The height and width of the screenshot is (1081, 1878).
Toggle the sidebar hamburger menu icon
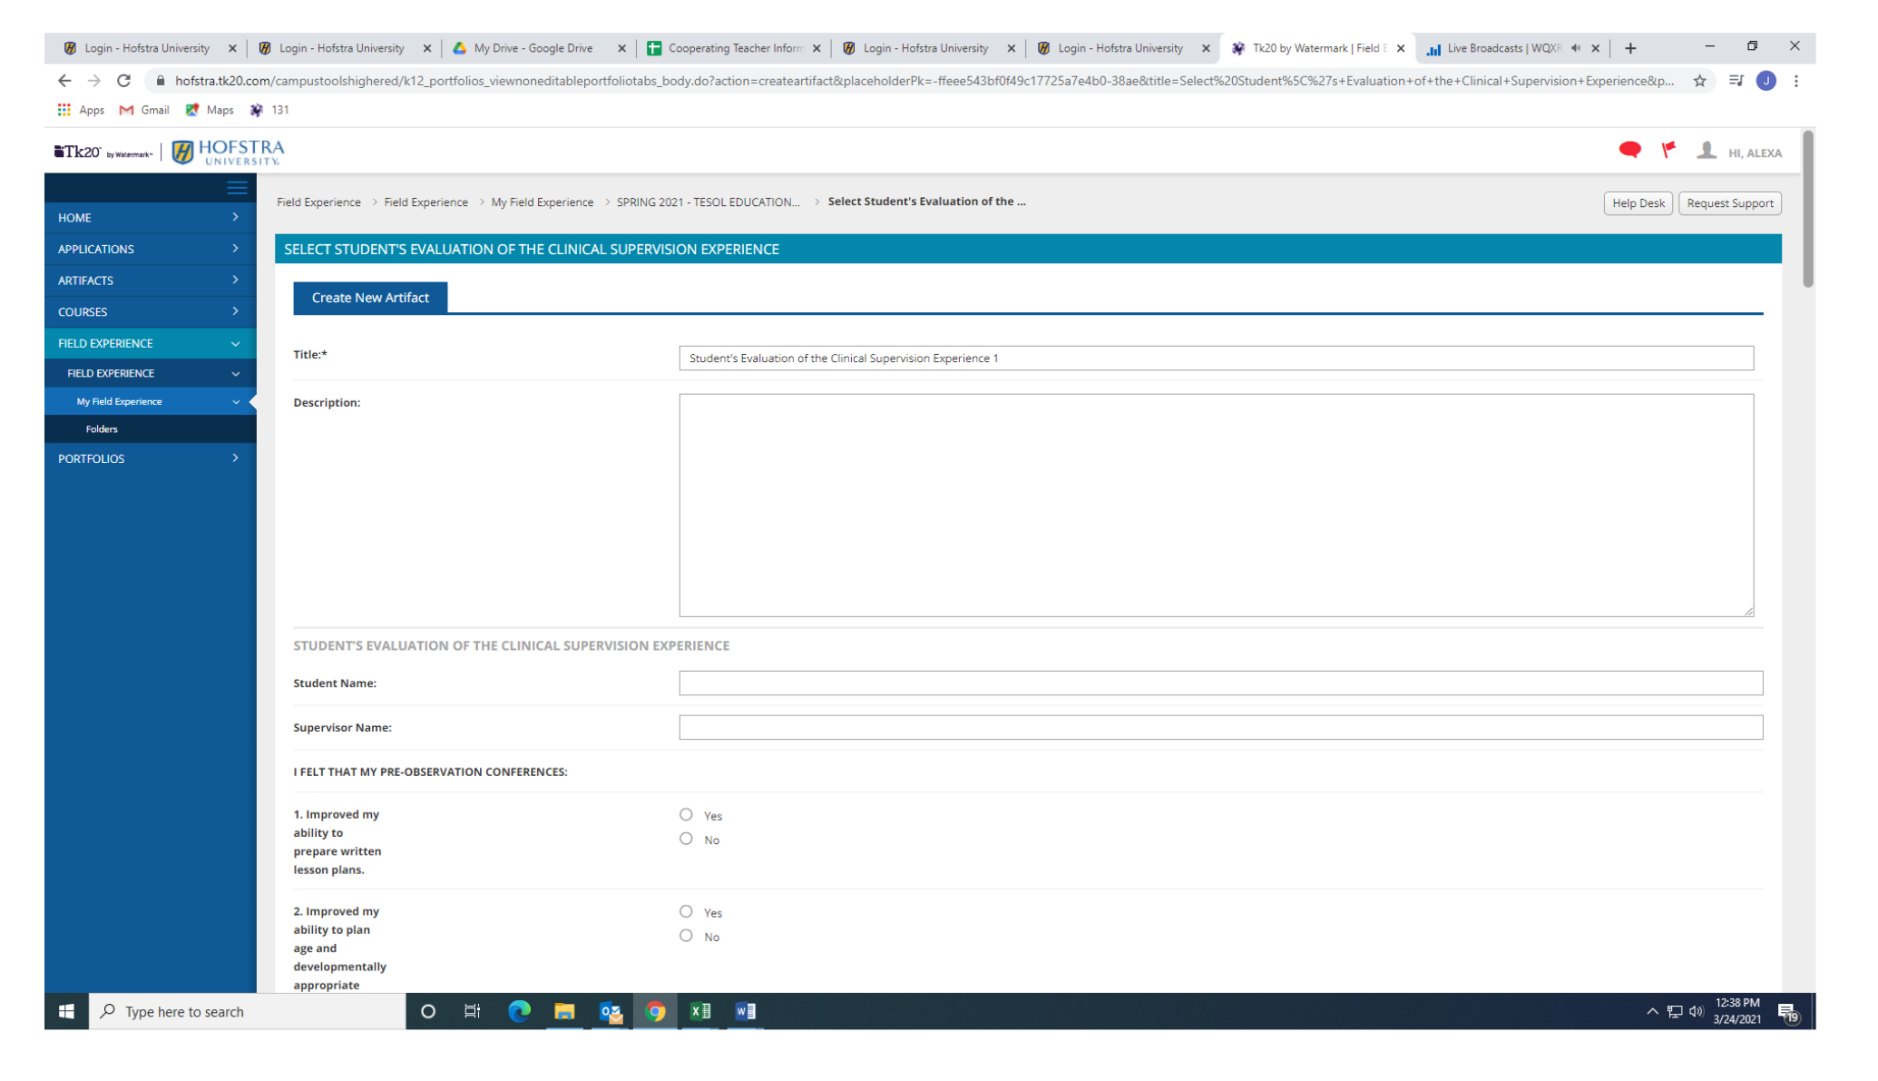click(x=237, y=188)
